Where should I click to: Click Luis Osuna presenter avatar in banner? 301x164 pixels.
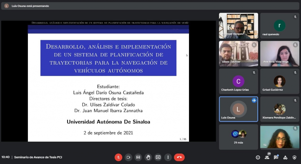pos(6,6)
